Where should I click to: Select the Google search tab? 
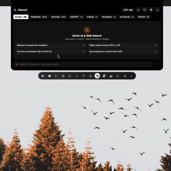click(x=21, y=17)
